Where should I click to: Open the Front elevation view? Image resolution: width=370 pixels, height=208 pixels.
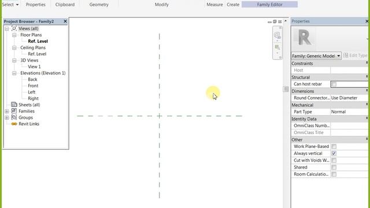(x=33, y=86)
